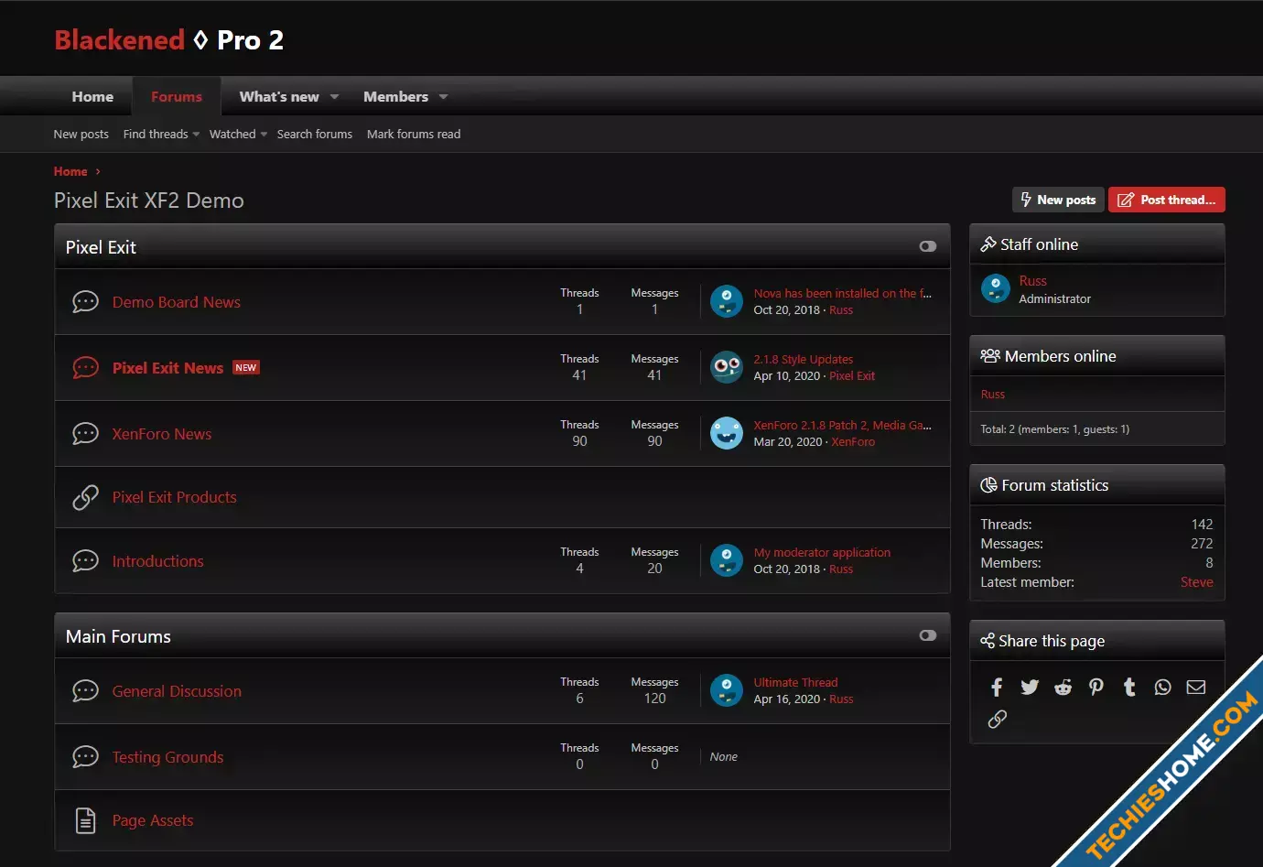The image size is (1263, 867).
Task: Click New posts in the sub-navigation
Action: click(81, 134)
